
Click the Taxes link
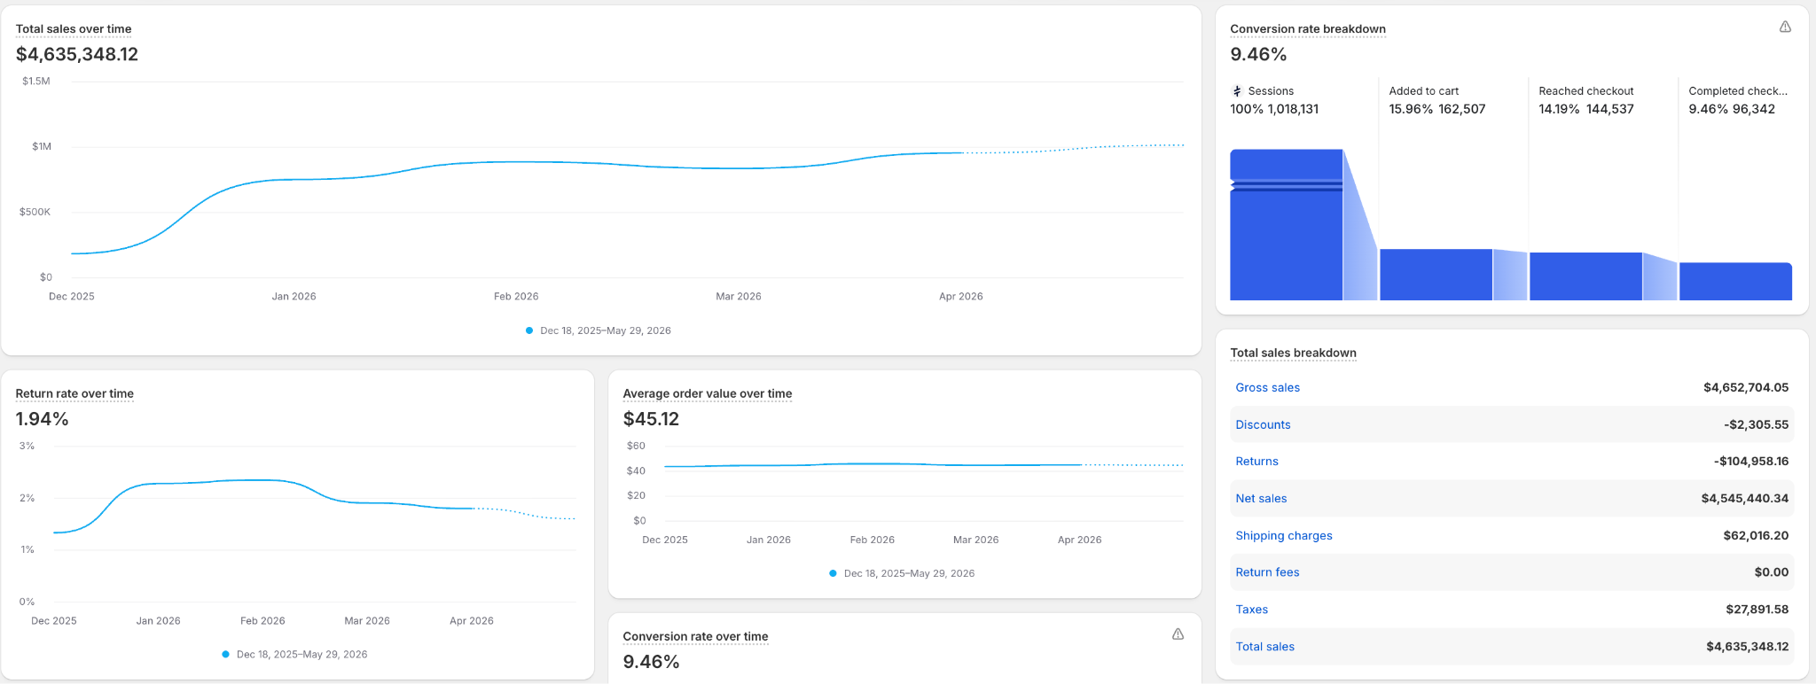tap(1252, 610)
